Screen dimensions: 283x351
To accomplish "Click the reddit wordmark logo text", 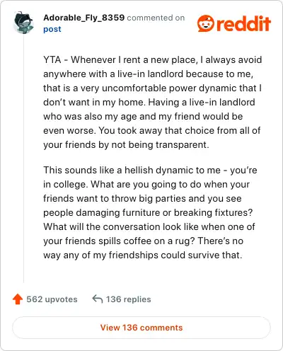I will coord(243,23).
